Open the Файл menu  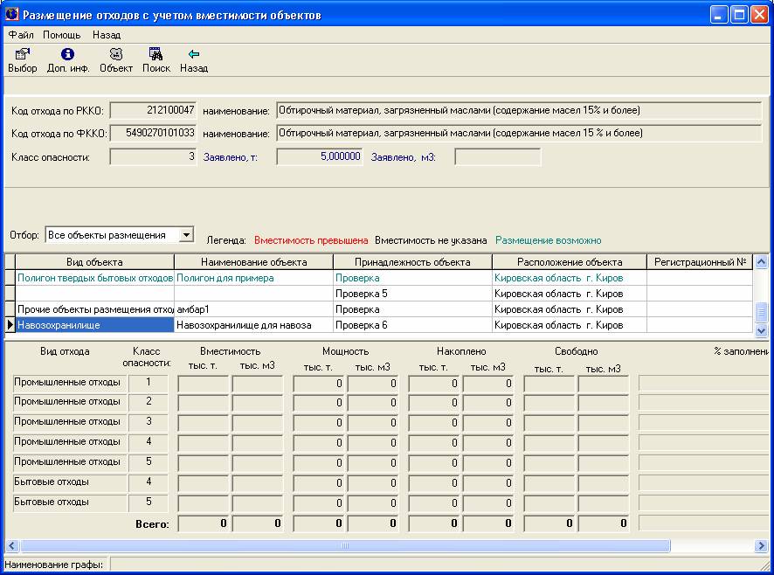[x=21, y=35]
